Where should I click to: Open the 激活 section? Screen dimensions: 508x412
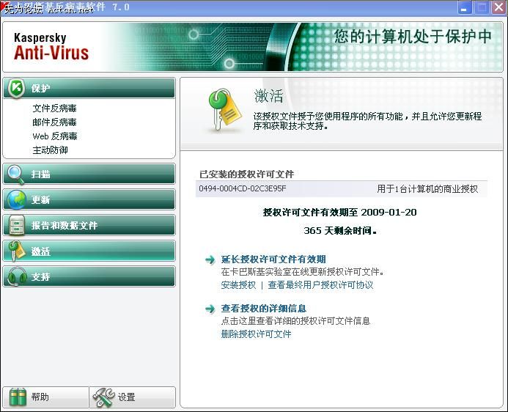pos(89,251)
